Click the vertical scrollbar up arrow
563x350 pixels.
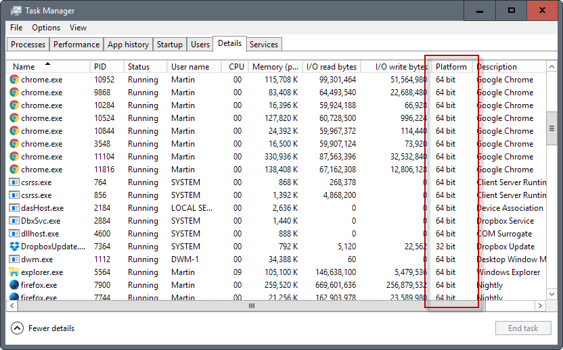tap(551, 67)
